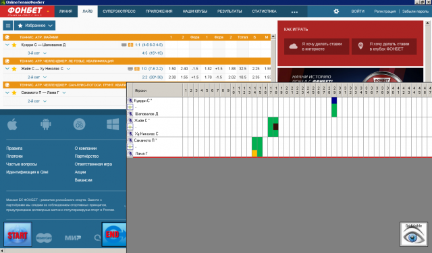Toggle the GridVisible eye button

[414, 234]
